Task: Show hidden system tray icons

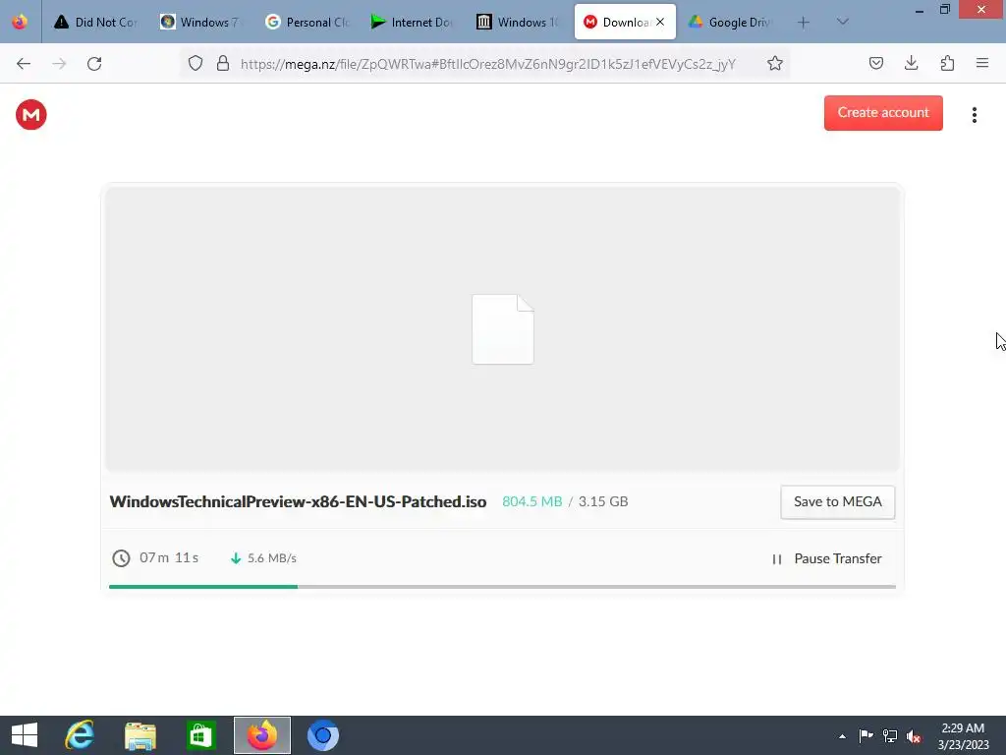Action: 842,736
